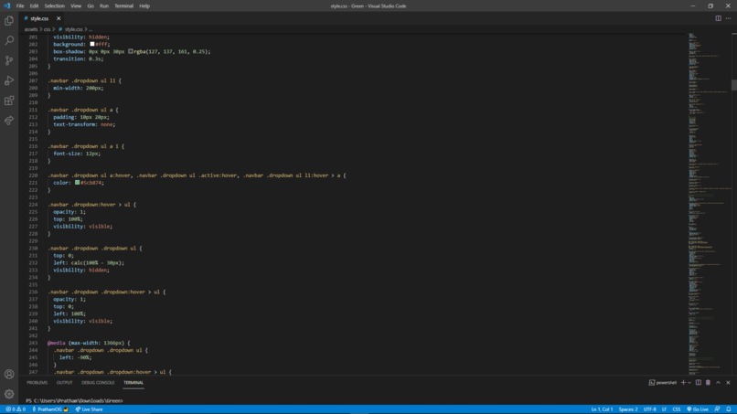
Task: Change encoding via UTF-8 status item
Action: 649,409
